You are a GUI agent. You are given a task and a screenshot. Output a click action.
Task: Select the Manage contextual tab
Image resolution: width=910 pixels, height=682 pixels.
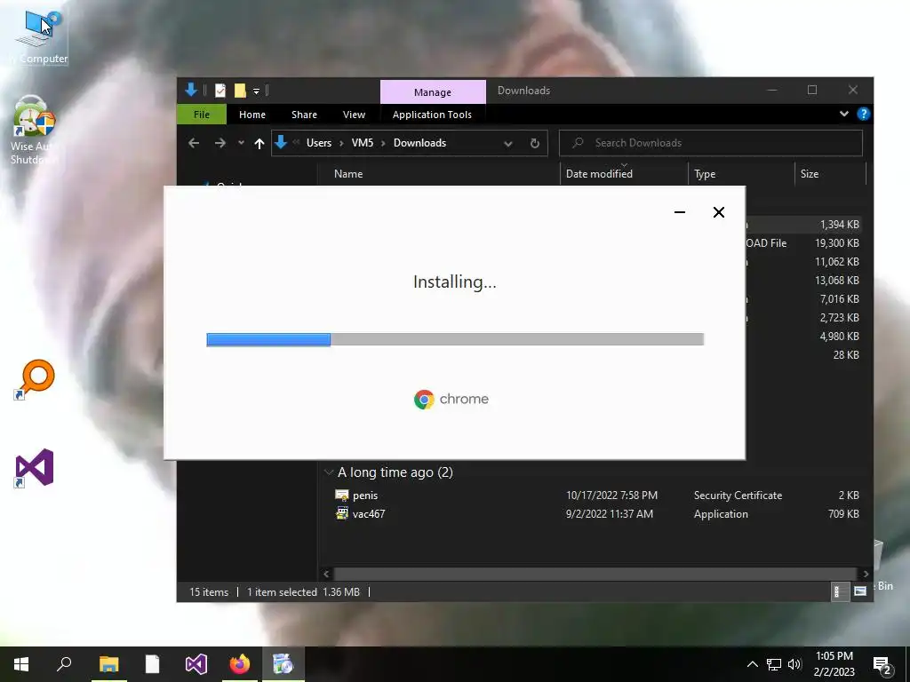tap(433, 92)
